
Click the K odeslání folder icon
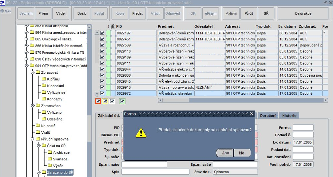[44, 86]
